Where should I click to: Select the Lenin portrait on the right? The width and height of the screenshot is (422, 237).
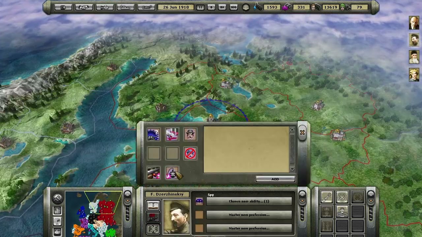pyautogui.click(x=414, y=23)
